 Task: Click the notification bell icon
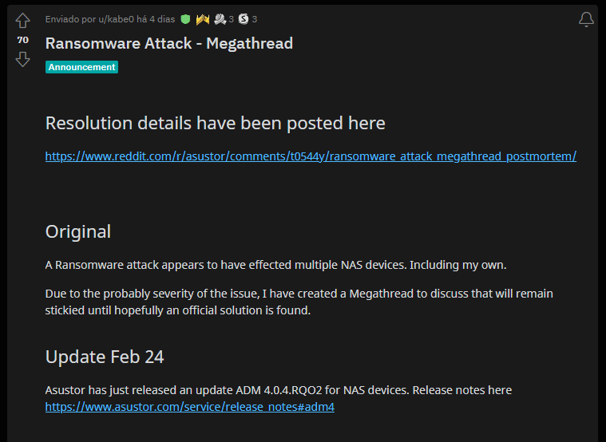point(586,20)
